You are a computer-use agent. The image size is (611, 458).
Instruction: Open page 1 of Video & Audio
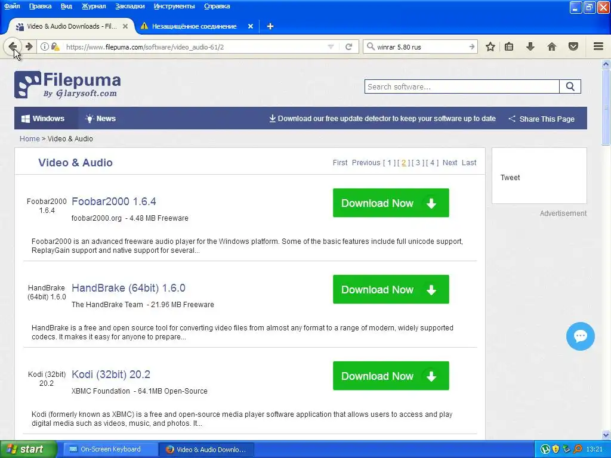[x=389, y=163]
